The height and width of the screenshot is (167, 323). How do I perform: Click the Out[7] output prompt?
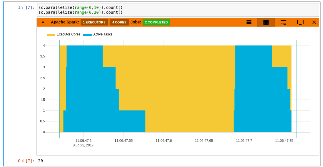[x=26, y=161]
